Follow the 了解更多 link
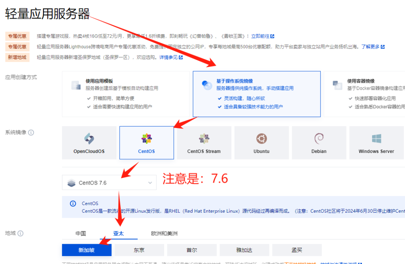The width and height of the screenshot is (405, 264). click(373, 47)
